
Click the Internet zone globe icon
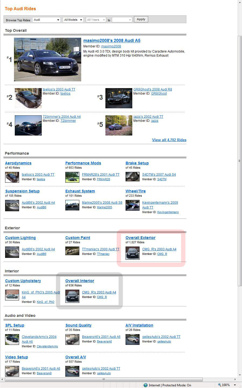[x=145, y=385]
